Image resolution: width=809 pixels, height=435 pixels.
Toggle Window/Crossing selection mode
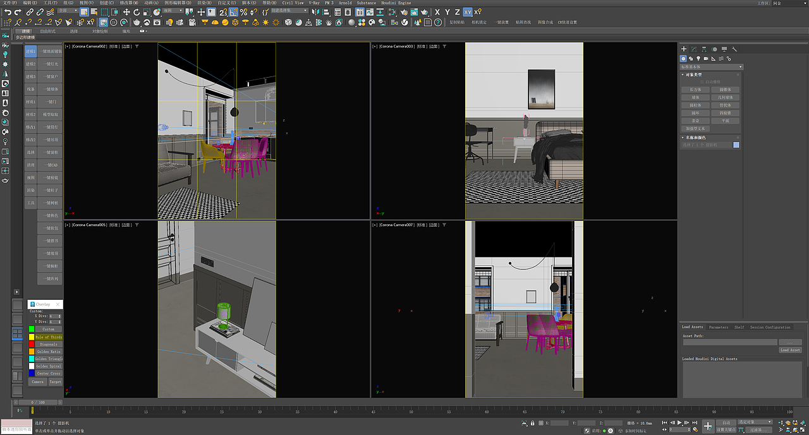(x=114, y=11)
